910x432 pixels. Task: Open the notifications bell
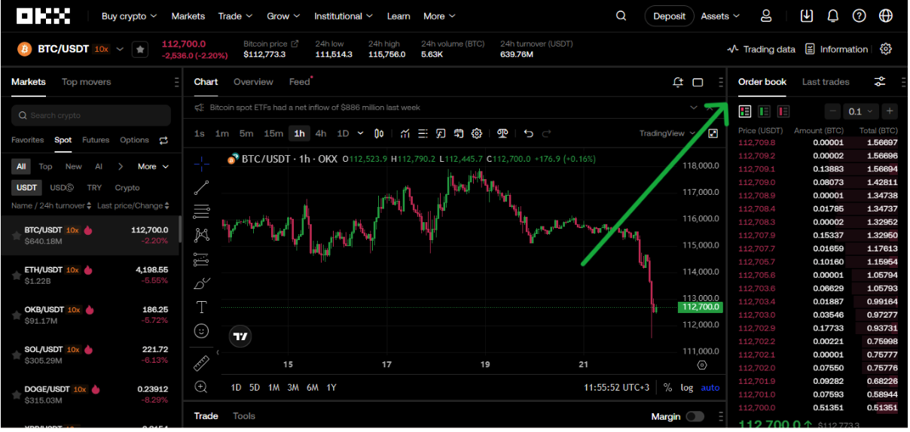(x=832, y=16)
